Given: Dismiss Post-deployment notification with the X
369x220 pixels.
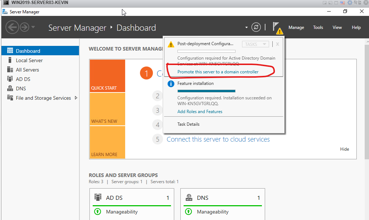Looking at the screenshot, I should click(277, 44).
